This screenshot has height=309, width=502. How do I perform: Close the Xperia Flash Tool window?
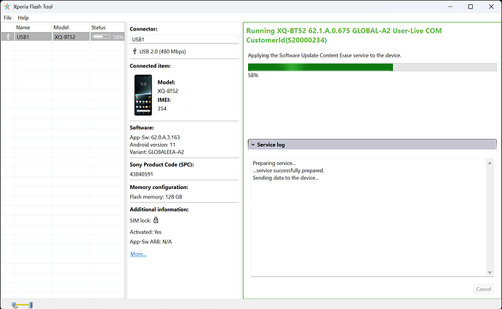point(491,7)
